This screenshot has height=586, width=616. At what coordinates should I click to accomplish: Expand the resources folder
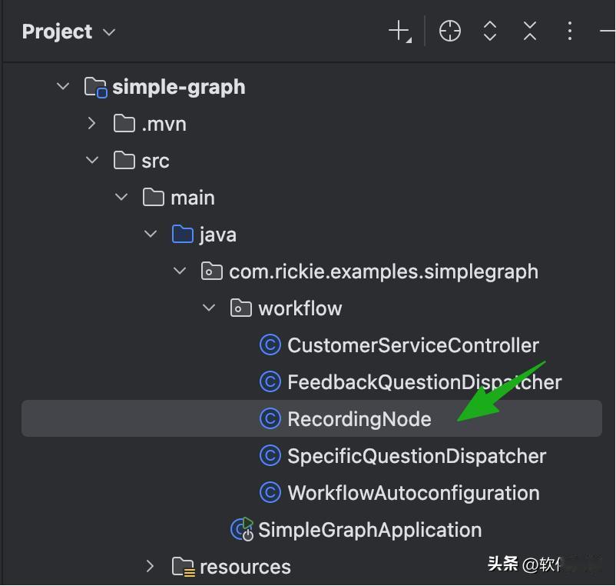click(x=151, y=567)
